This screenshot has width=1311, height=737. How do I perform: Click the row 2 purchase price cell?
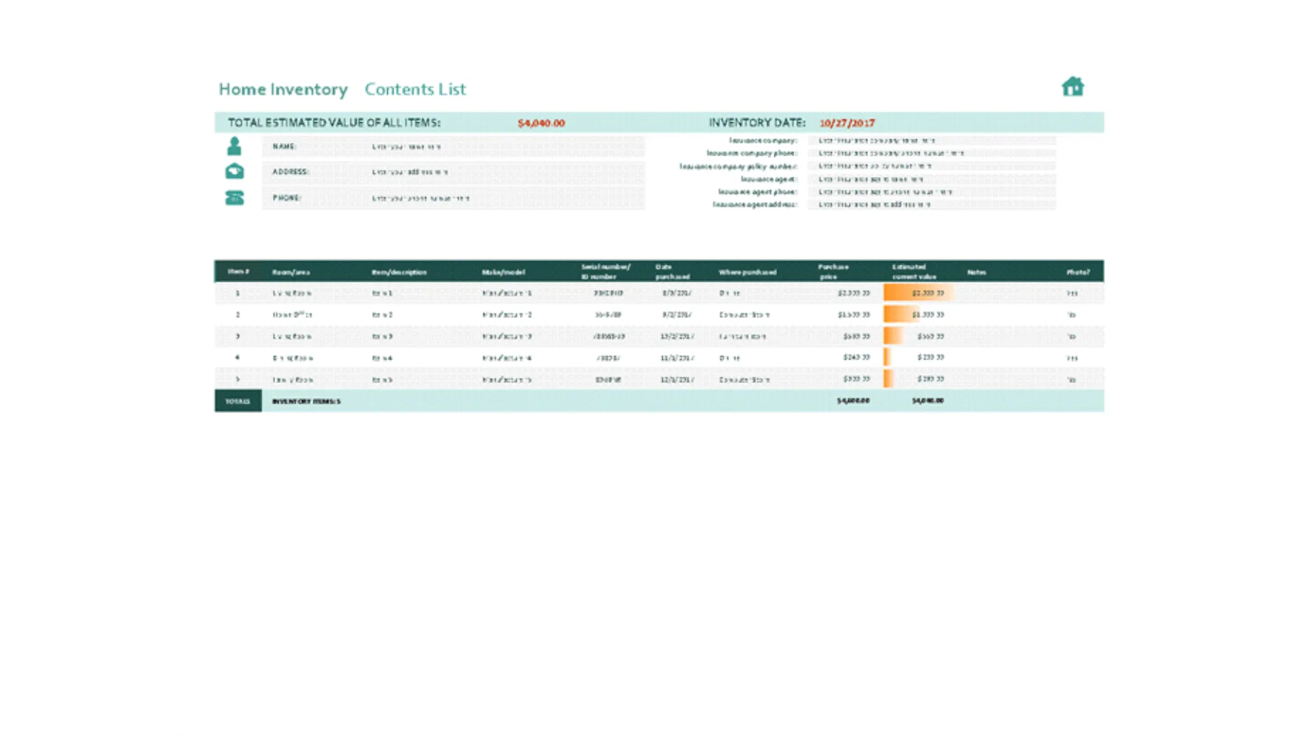[x=846, y=315]
